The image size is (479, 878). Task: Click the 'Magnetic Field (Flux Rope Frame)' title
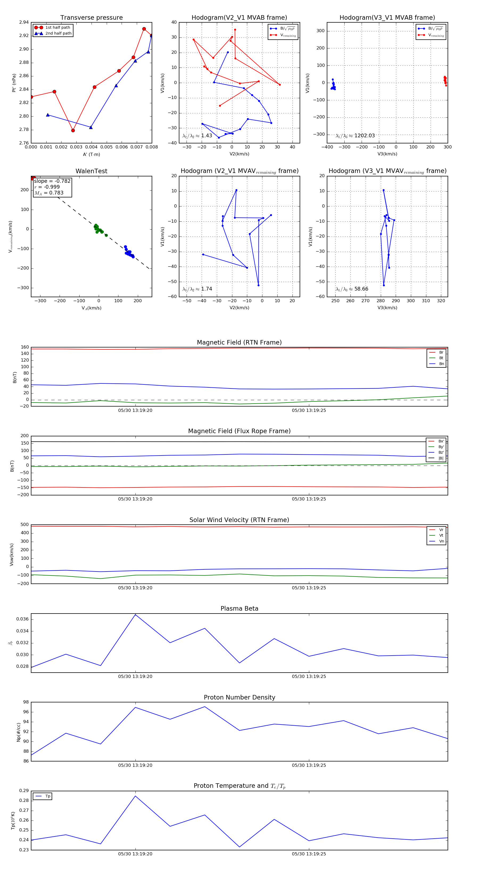[x=239, y=431]
